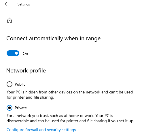Click the black dot inside Private radio
The width and height of the screenshot is (163, 138).
[10, 108]
